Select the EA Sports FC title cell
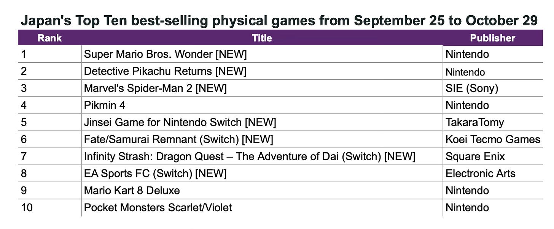The width and height of the screenshot is (554, 229). pyautogui.click(x=155, y=174)
